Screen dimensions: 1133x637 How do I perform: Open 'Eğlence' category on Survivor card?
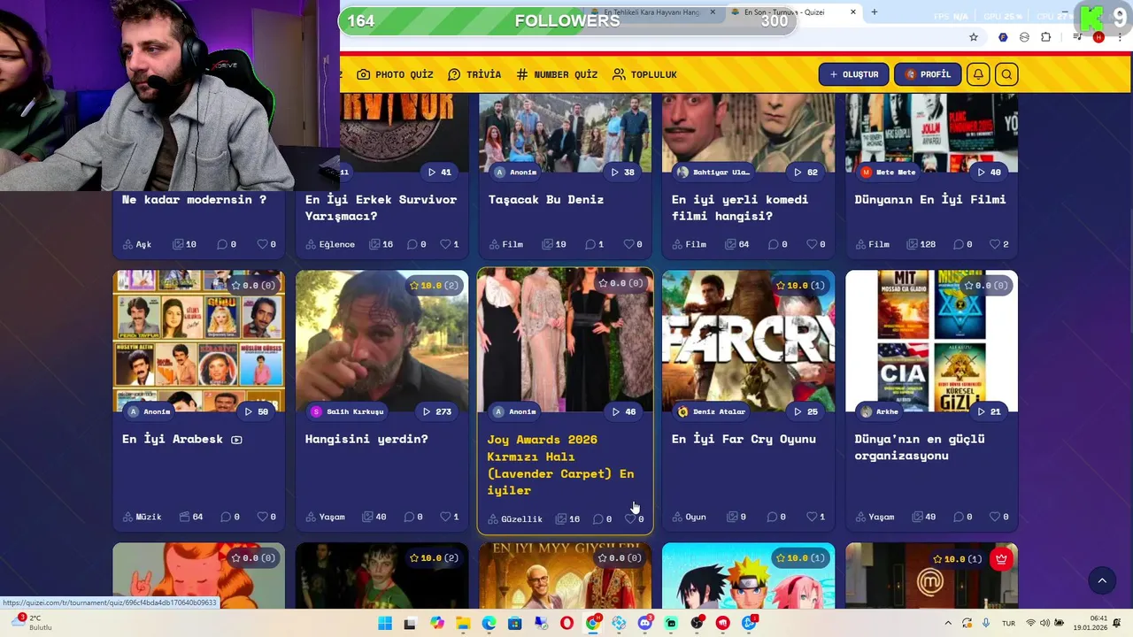(x=330, y=244)
